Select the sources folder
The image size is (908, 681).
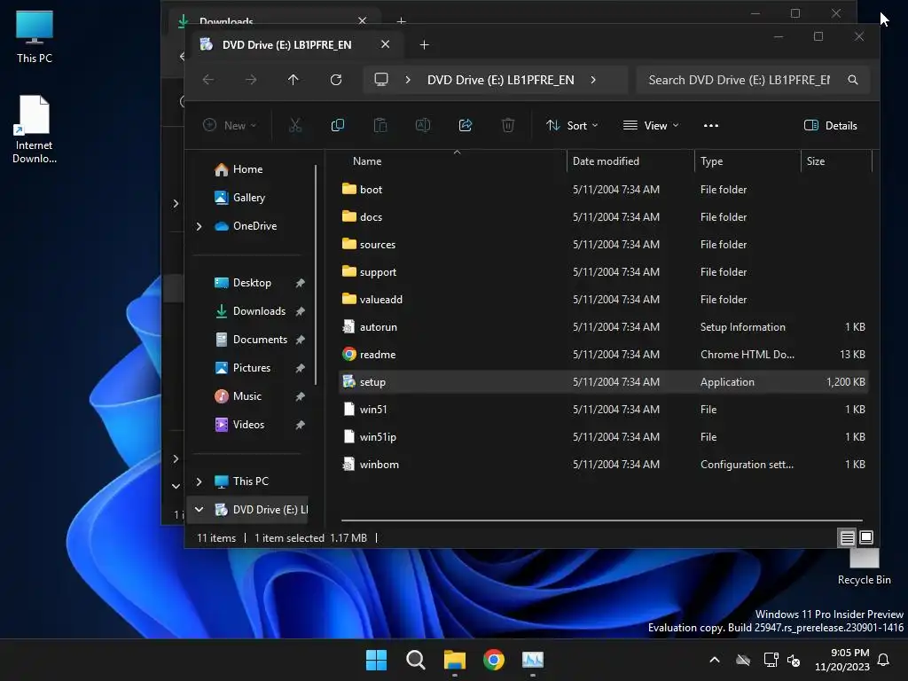[603, 245]
